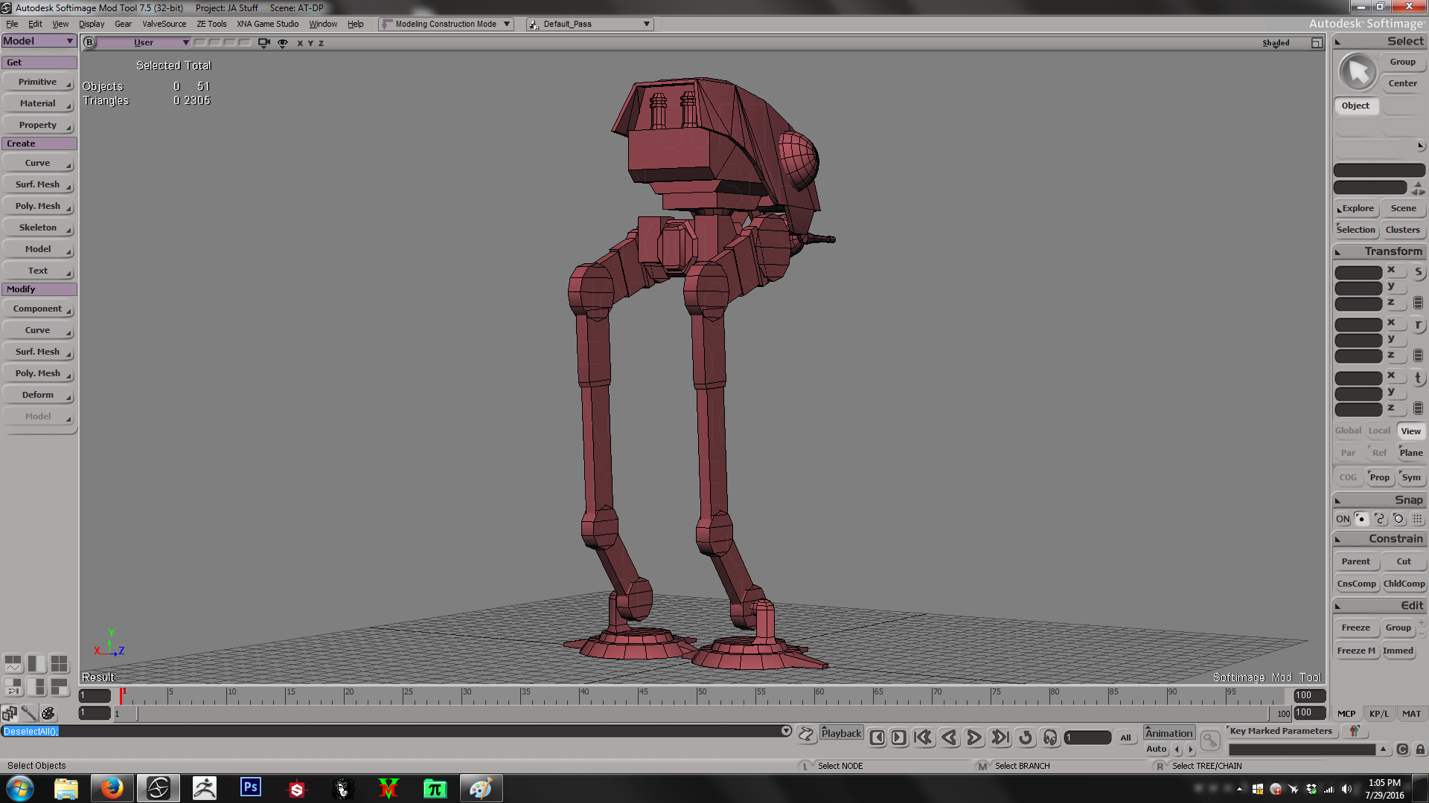
Task: Step to previous frame
Action: [x=877, y=737]
